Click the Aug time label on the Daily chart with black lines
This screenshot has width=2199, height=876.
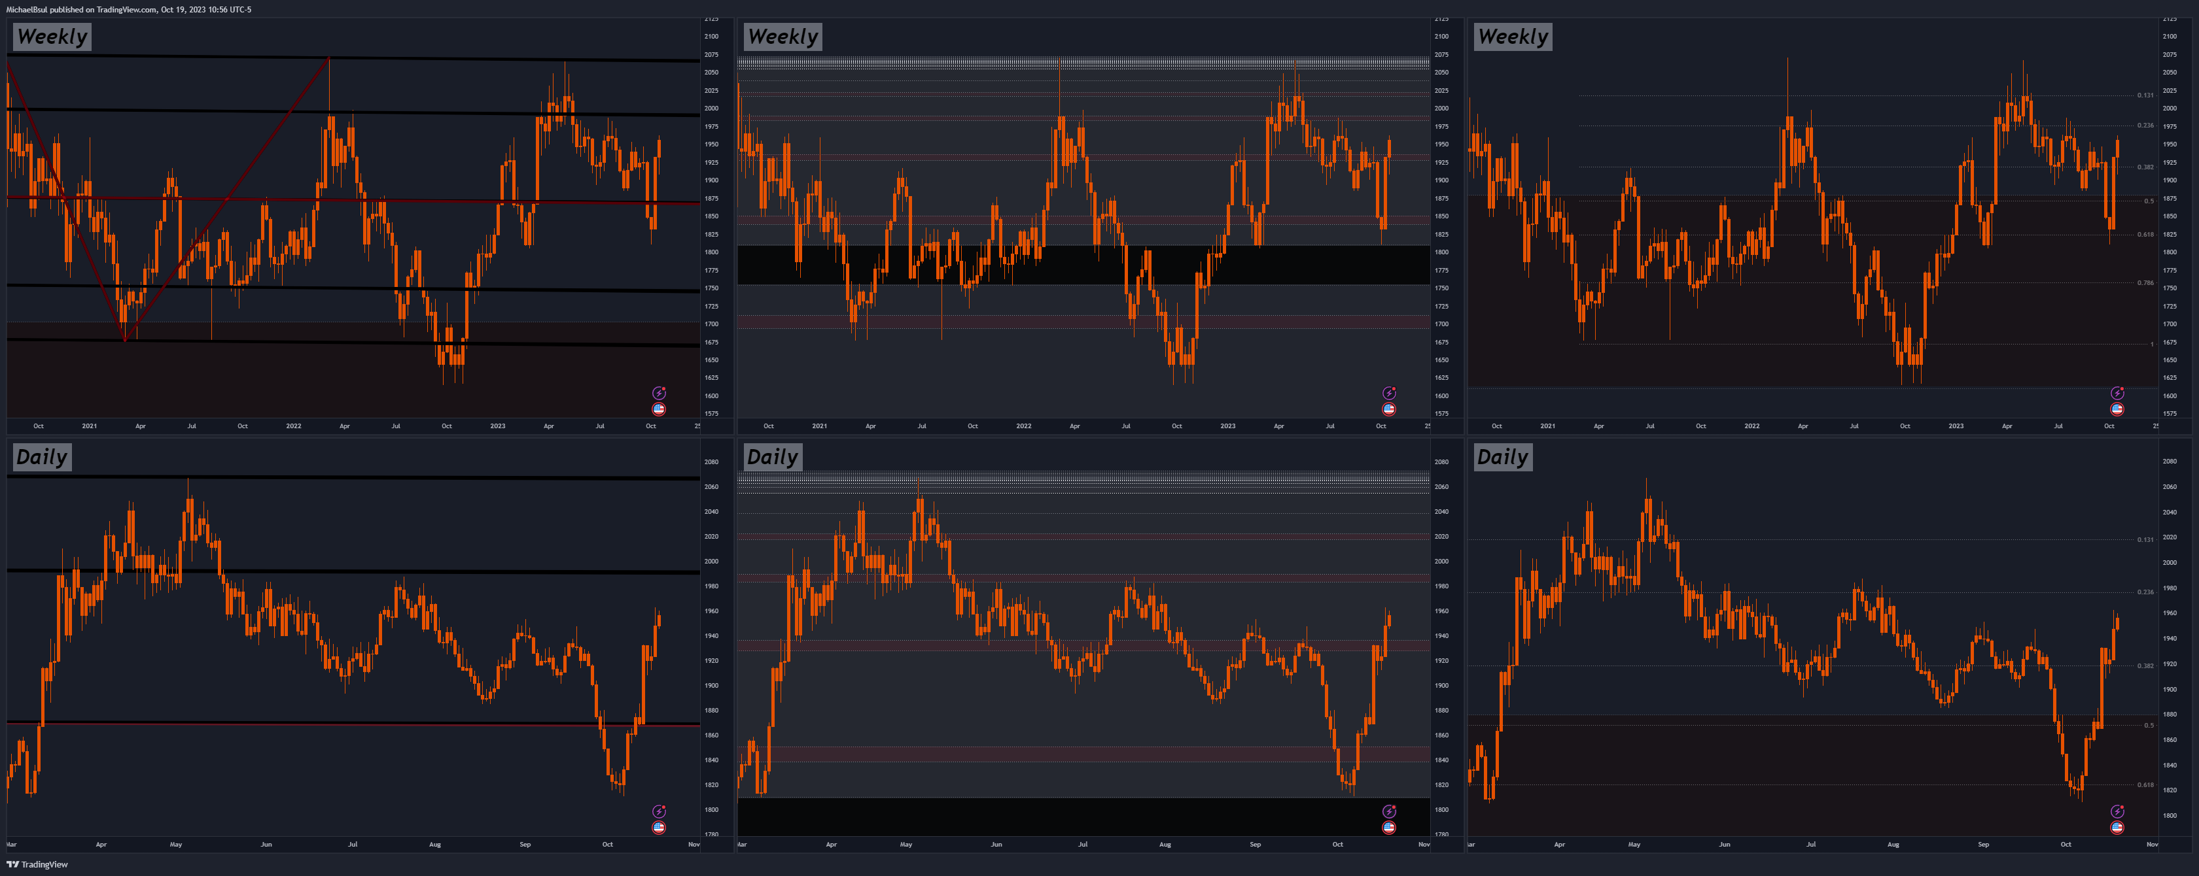(x=434, y=845)
